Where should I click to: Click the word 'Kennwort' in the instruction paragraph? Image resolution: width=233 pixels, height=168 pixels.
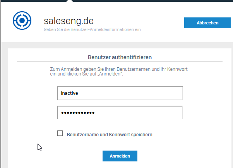coord(177,69)
